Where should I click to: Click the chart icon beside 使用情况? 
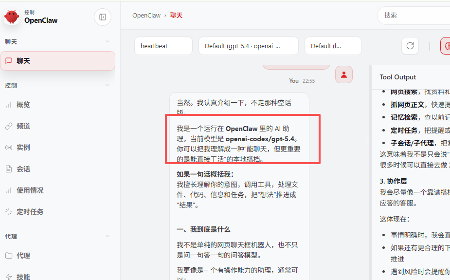tap(9, 190)
